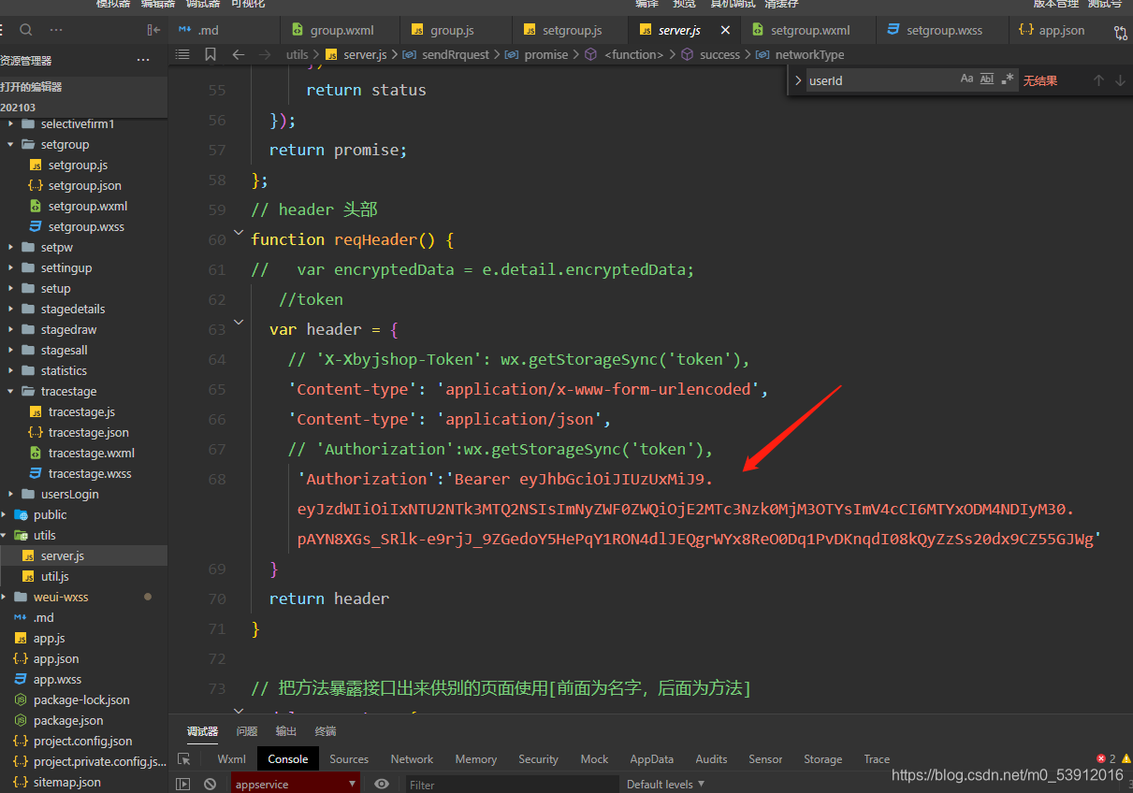Switch to the AppData debugger tab
1133x793 pixels.
click(652, 759)
